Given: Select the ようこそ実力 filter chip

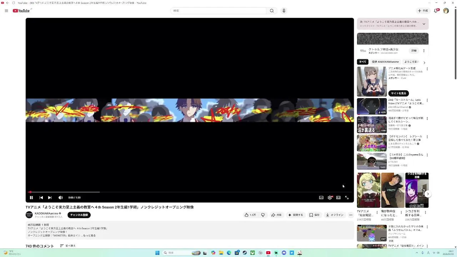Looking at the screenshot, I should (x=411, y=62).
